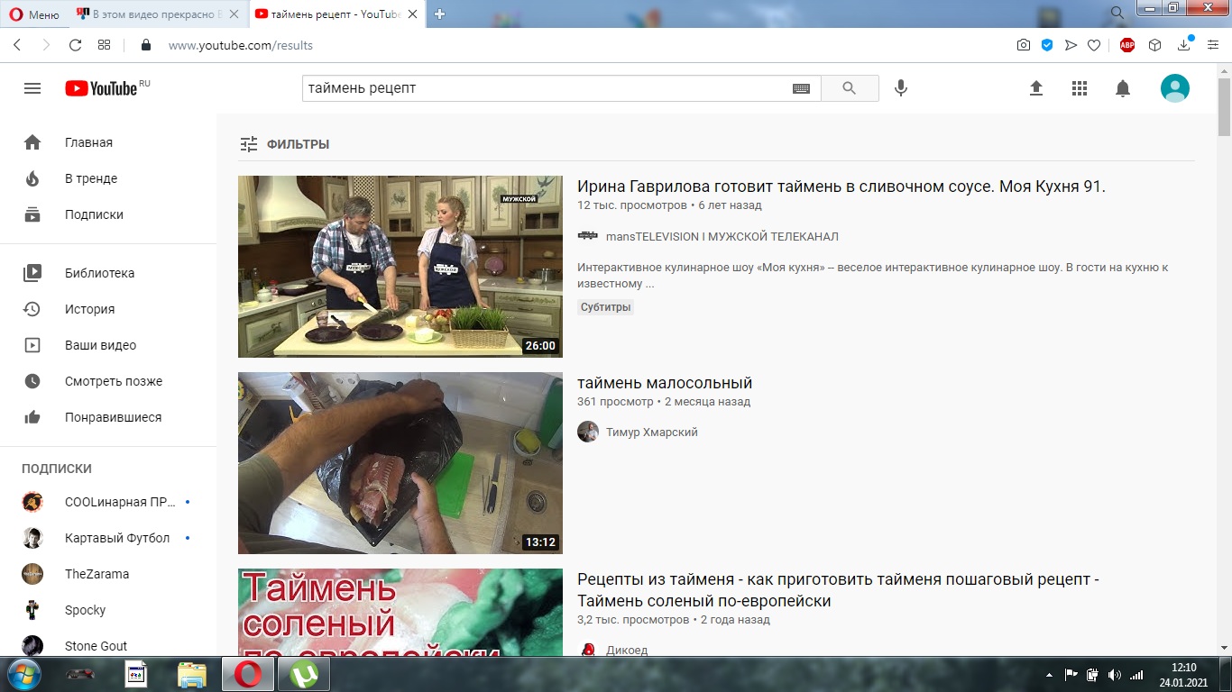
Task: Click the Opera icon in the taskbar
Action: pyautogui.click(x=249, y=674)
